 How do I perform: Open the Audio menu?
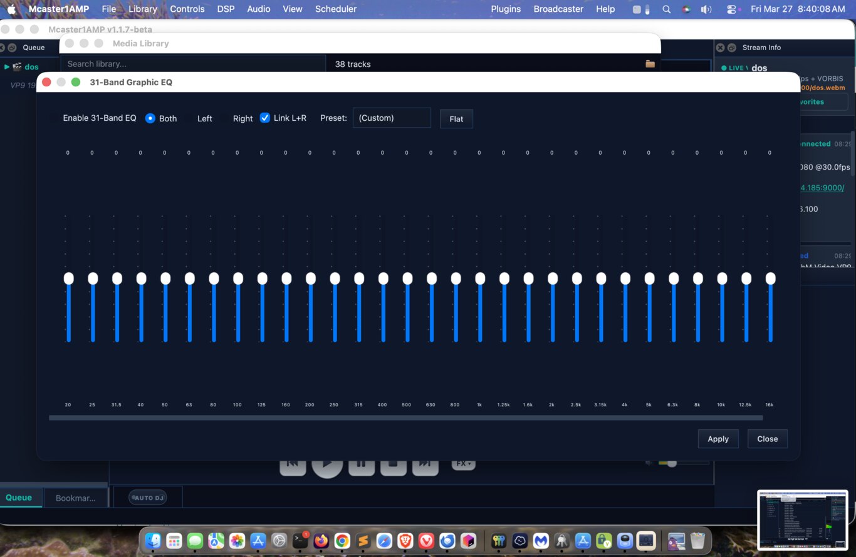coord(258,9)
